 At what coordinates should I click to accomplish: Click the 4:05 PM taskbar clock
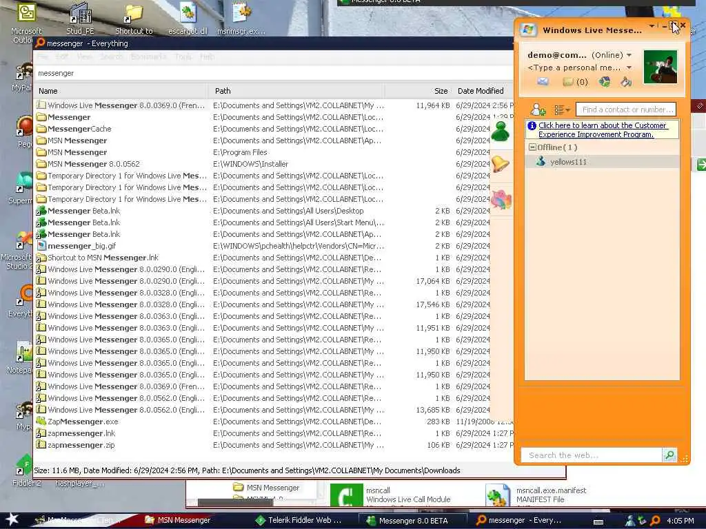(x=680, y=521)
